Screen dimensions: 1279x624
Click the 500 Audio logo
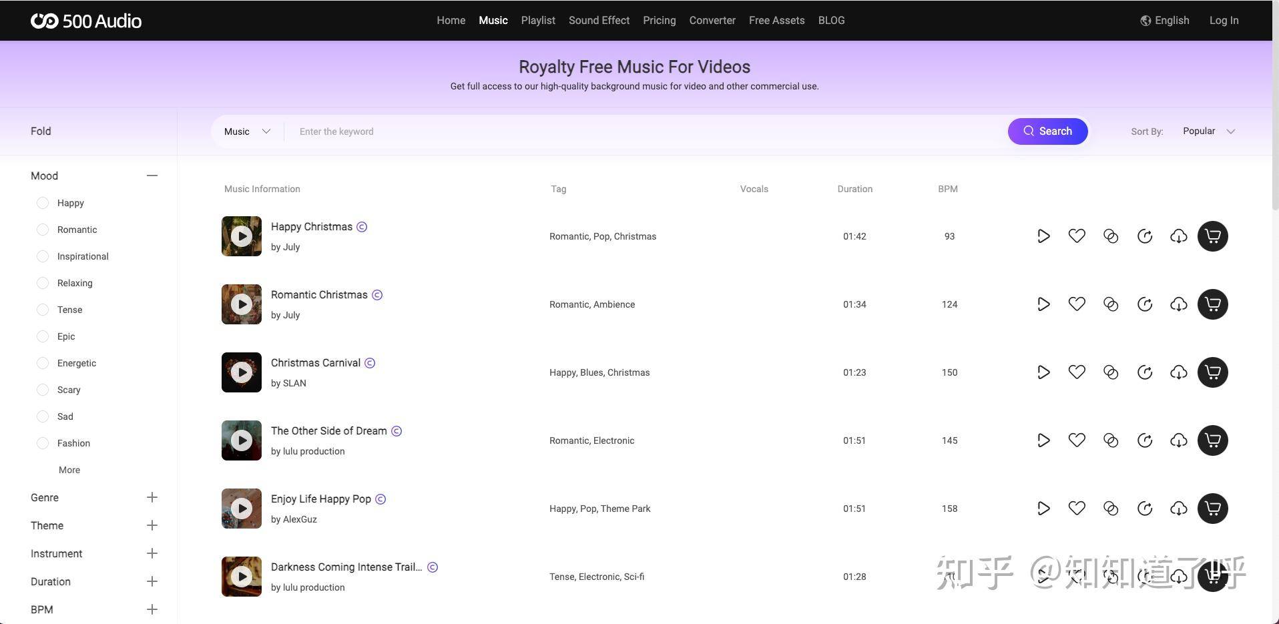tap(86, 21)
